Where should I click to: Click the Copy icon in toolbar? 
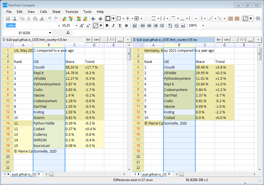pyautogui.click(x=22, y=18)
